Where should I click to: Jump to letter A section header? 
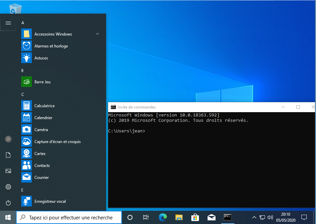point(23,23)
